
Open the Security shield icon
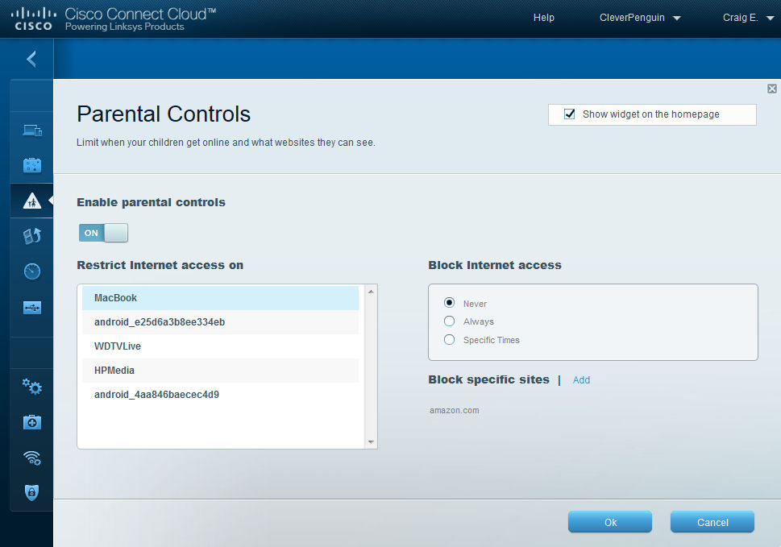[32, 492]
